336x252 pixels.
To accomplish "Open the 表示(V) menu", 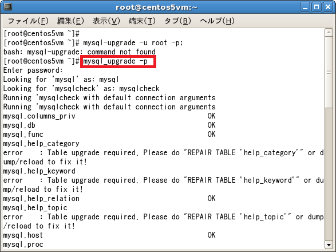I will [106, 21].
